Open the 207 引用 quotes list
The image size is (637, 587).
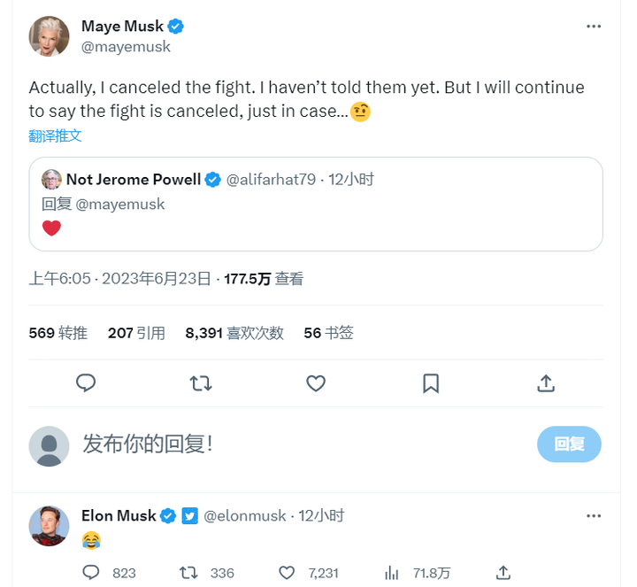pyautogui.click(x=136, y=333)
